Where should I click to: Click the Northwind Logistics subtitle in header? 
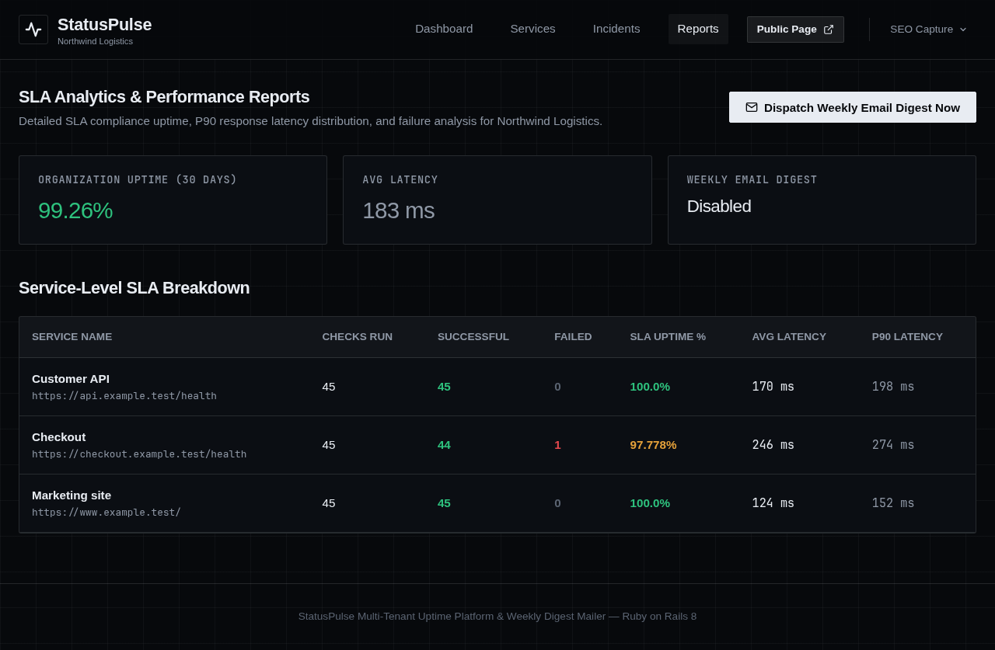point(95,41)
